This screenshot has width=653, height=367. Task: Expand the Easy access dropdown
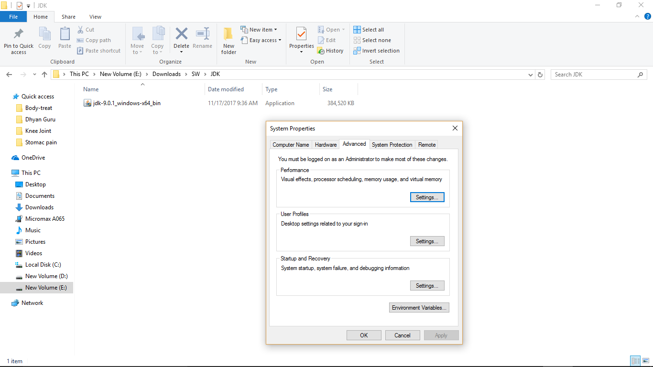click(x=261, y=40)
